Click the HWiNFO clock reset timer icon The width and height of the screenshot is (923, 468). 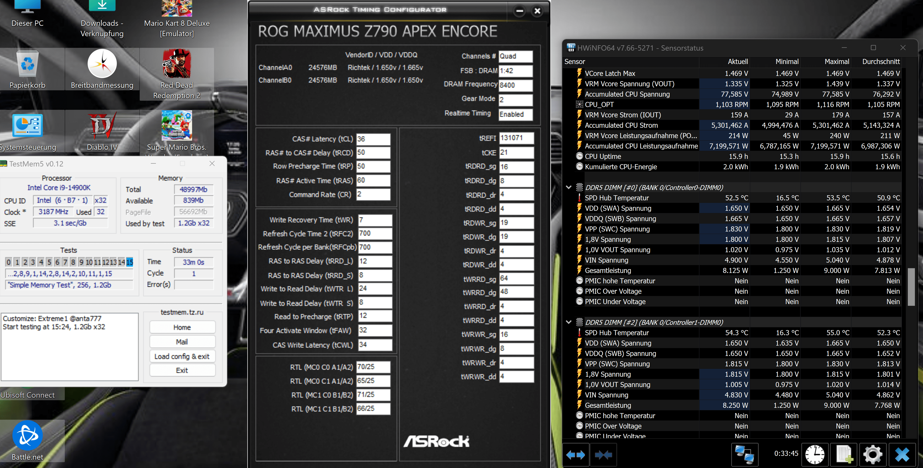[x=815, y=455]
